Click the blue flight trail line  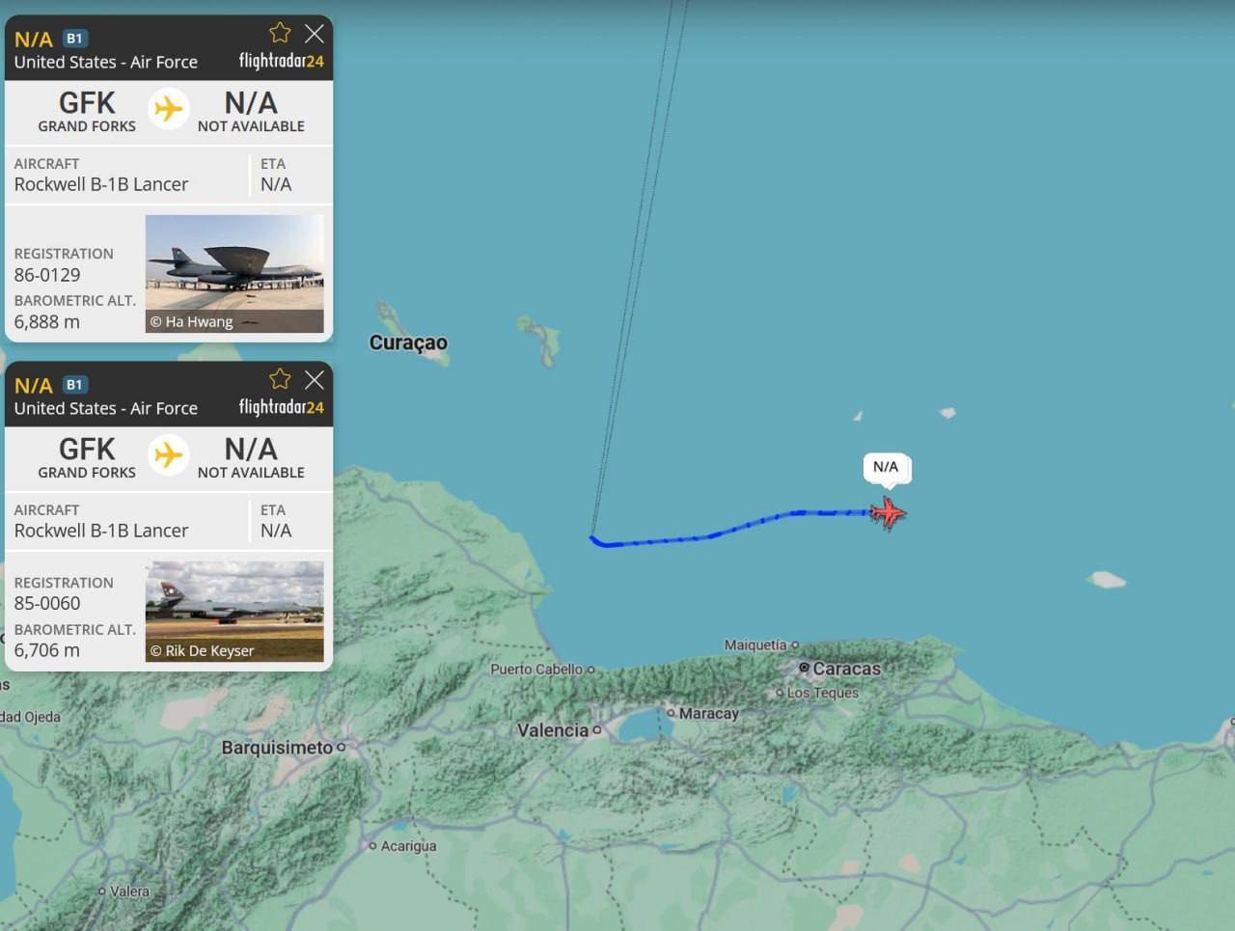pos(733,528)
